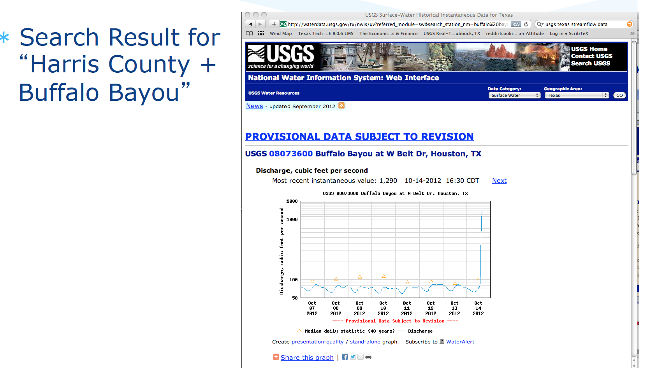Viewport: 651px width, 368px height.
Task: Click the orange RSS feed icon beside News
Action: point(341,106)
